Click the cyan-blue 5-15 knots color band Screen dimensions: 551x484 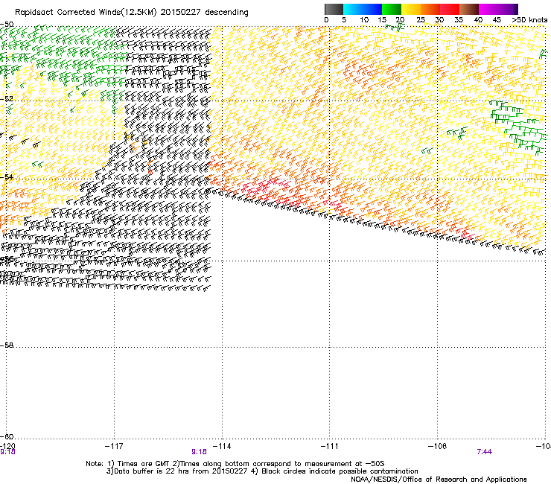pos(363,9)
